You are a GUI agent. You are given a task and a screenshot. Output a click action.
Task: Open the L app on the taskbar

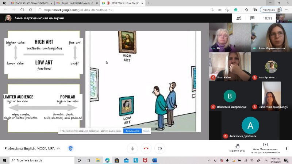pos(136,160)
